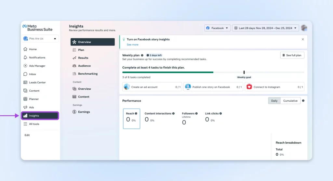The image size is (333, 181).
Task: Click the Reach breakdown heading
Action: coord(288,143)
